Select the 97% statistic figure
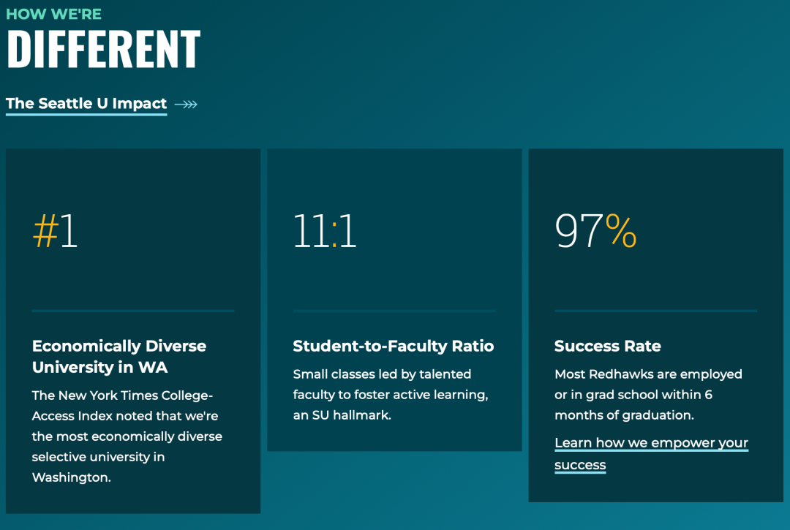 click(595, 231)
